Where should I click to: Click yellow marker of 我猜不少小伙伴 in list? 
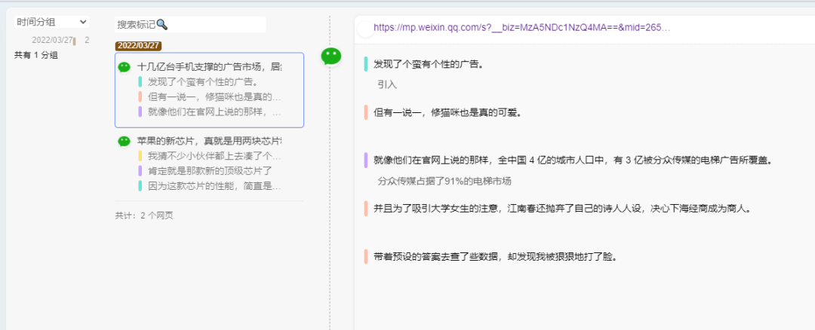pos(140,156)
